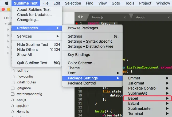
Task: Choose Color Scheme…
Action: pos(92,63)
